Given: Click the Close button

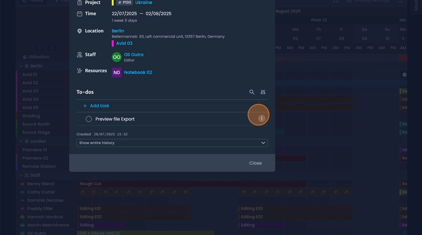Looking at the screenshot, I should [x=255, y=163].
